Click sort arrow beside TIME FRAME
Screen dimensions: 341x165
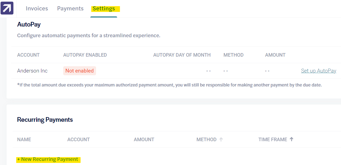click(x=291, y=139)
